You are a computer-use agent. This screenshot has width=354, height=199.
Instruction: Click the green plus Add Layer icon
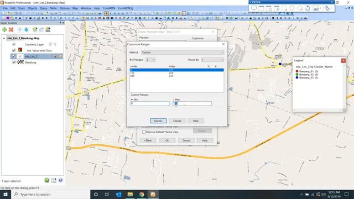pyautogui.click(x=4, y=29)
